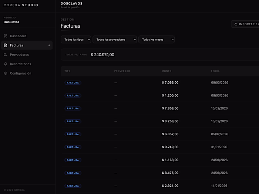Click the Recordatorios bell icon

coord(6,64)
